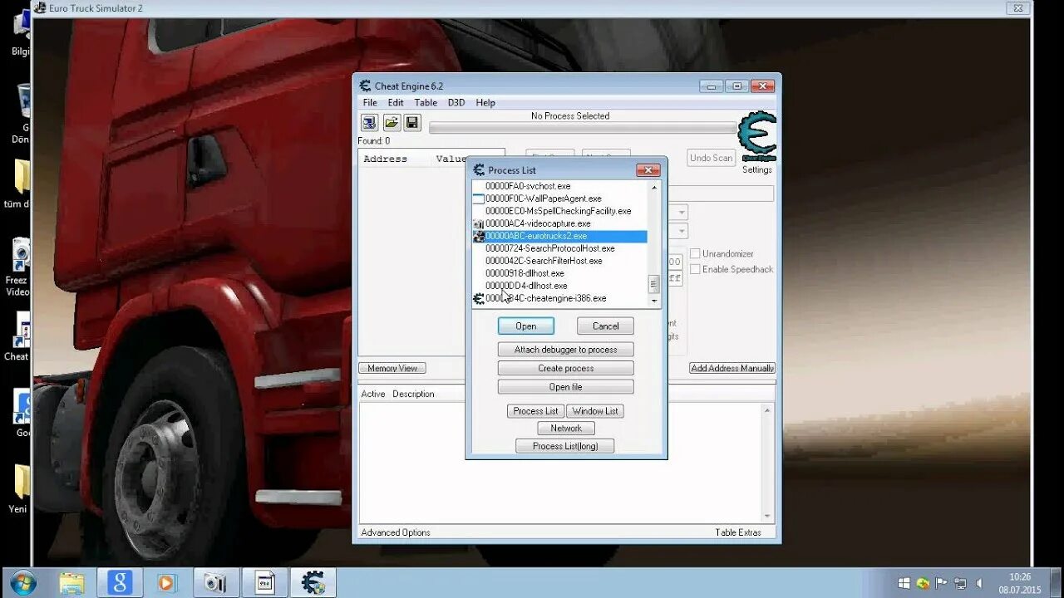Click the Process List dialog title icon
Image resolution: width=1064 pixels, height=598 pixels.
[x=479, y=169]
